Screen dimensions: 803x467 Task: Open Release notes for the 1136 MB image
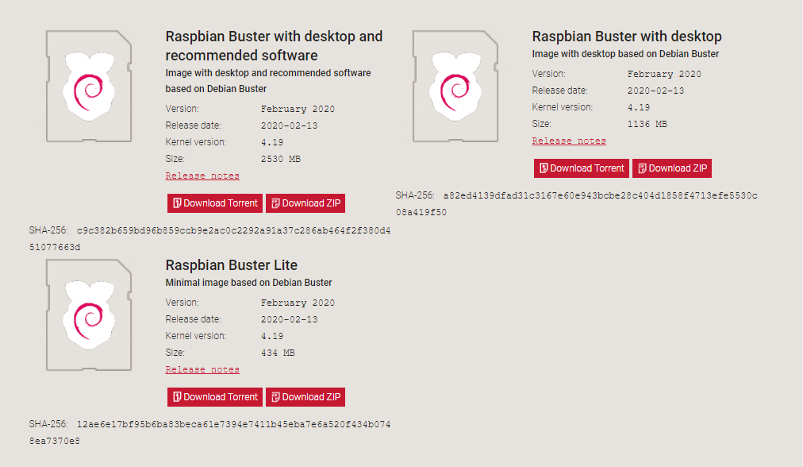[569, 141]
